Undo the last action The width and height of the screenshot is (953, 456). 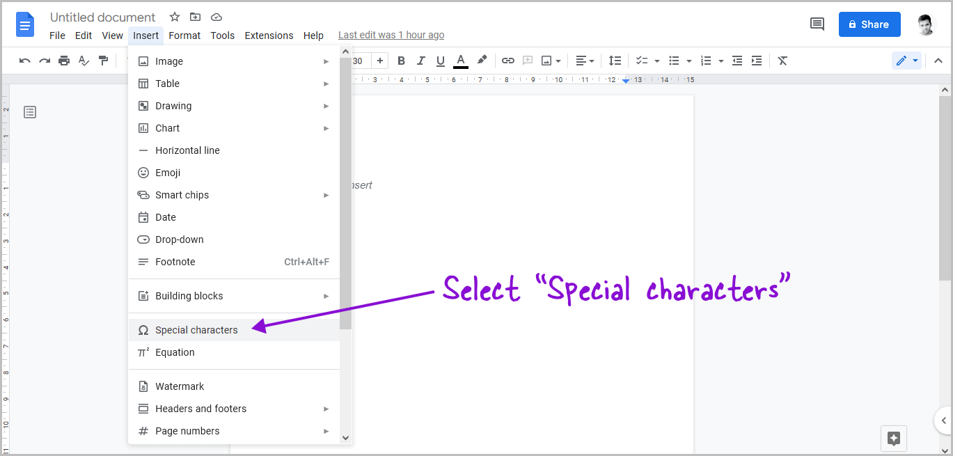pyautogui.click(x=24, y=61)
